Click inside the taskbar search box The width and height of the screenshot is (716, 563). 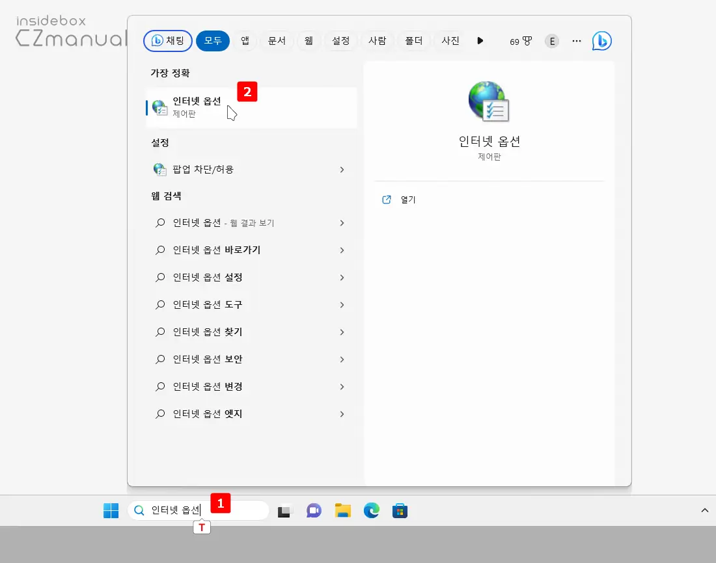[x=195, y=510]
